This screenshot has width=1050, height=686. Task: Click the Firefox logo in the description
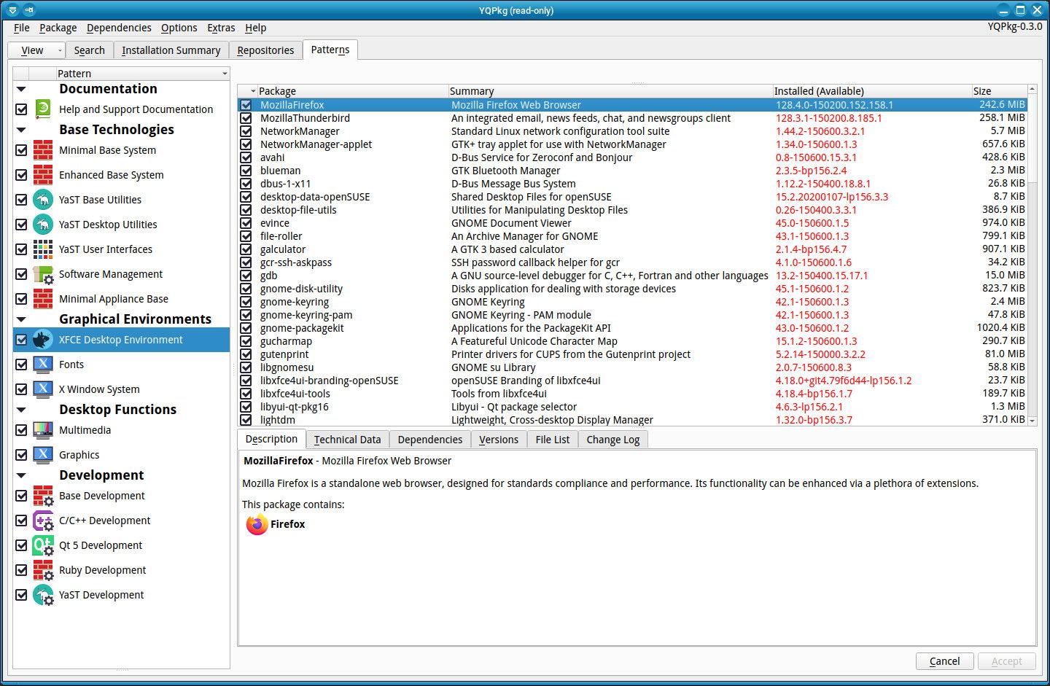pos(257,524)
